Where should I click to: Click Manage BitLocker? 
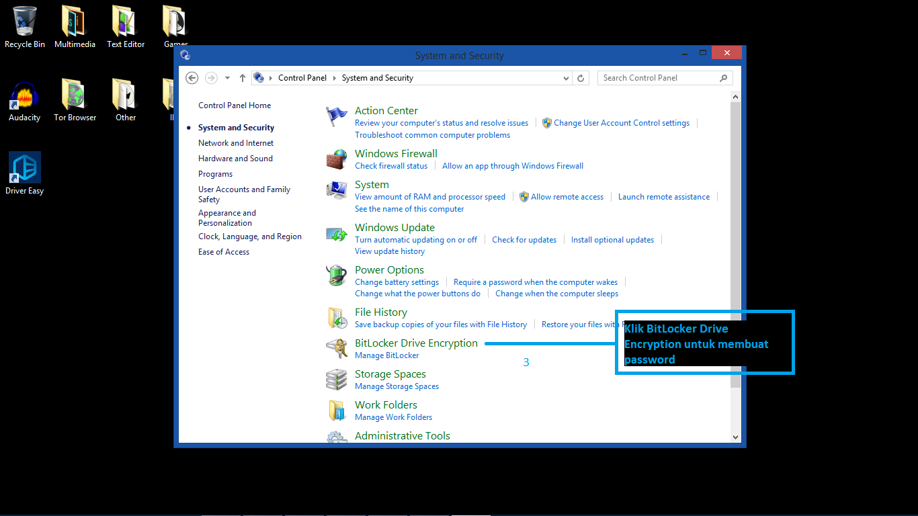386,355
